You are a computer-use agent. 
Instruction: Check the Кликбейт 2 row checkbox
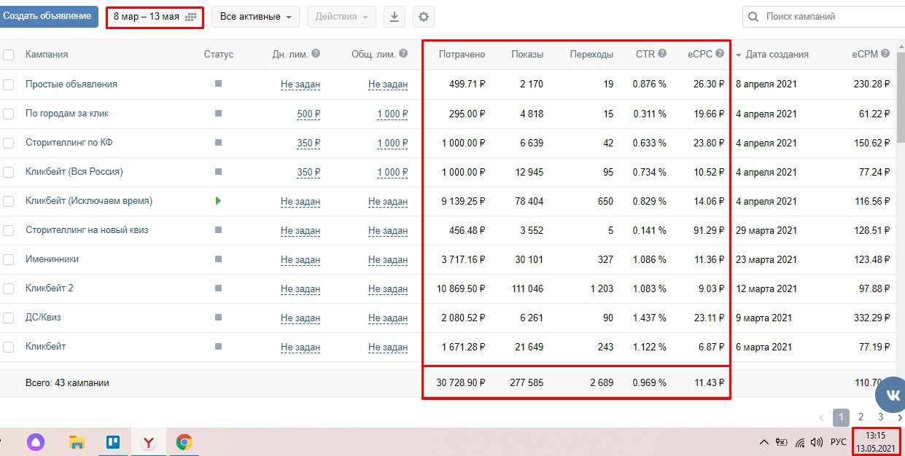(9, 288)
